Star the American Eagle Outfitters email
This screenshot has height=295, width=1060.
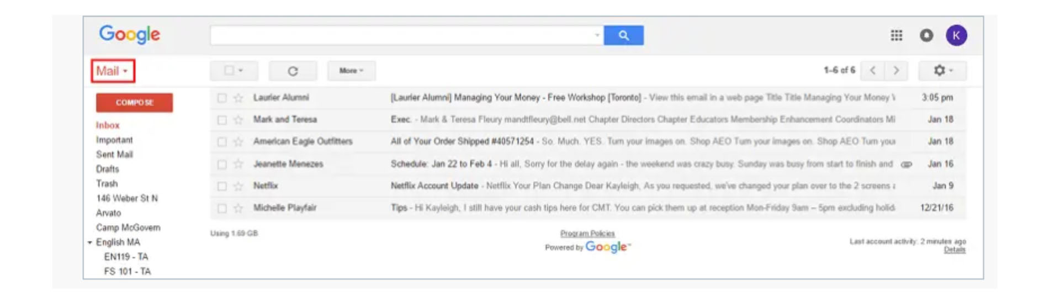(x=238, y=141)
